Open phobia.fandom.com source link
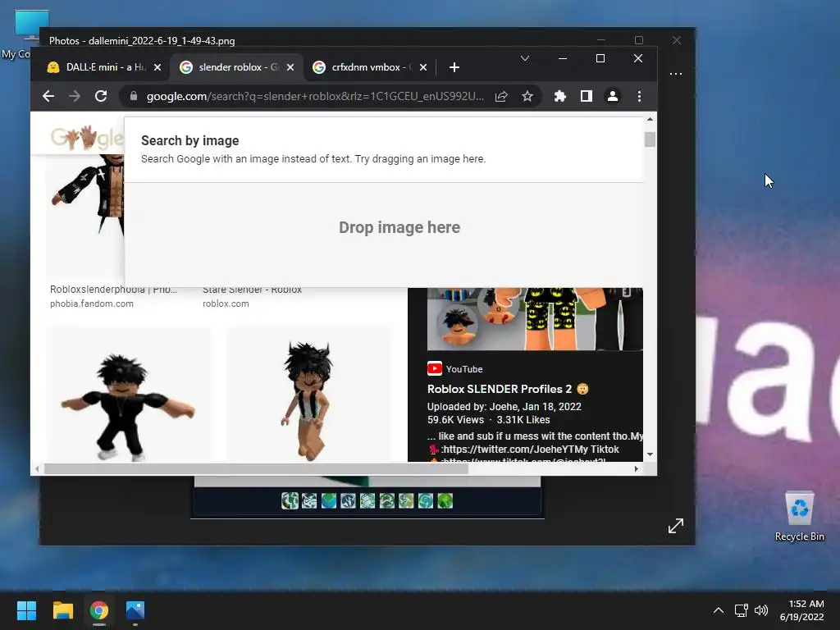This screenshot has height=630, width=840. point(92,304)
